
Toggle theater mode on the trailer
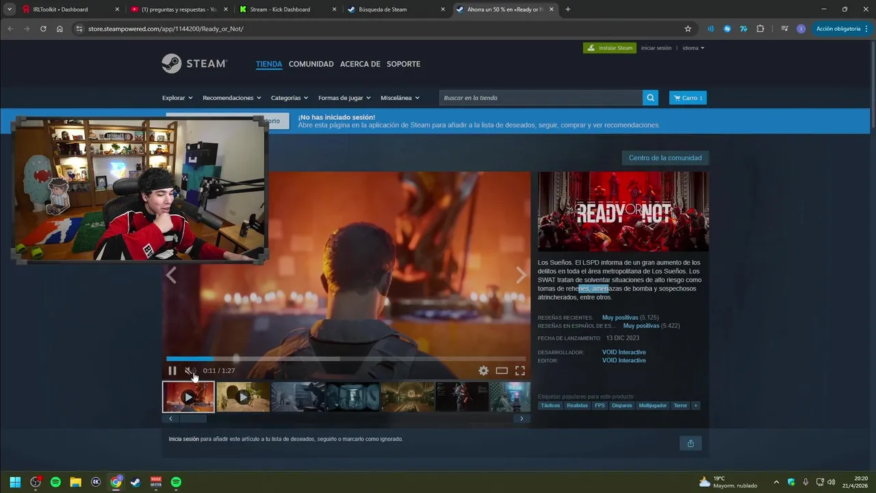click(502, 370)
